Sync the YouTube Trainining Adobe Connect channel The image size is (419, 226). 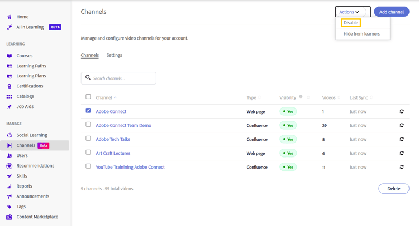coord(402,167)
